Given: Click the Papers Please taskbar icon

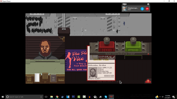Looking at the screenshot, I should pyautogui.click(x=111, y=97).
